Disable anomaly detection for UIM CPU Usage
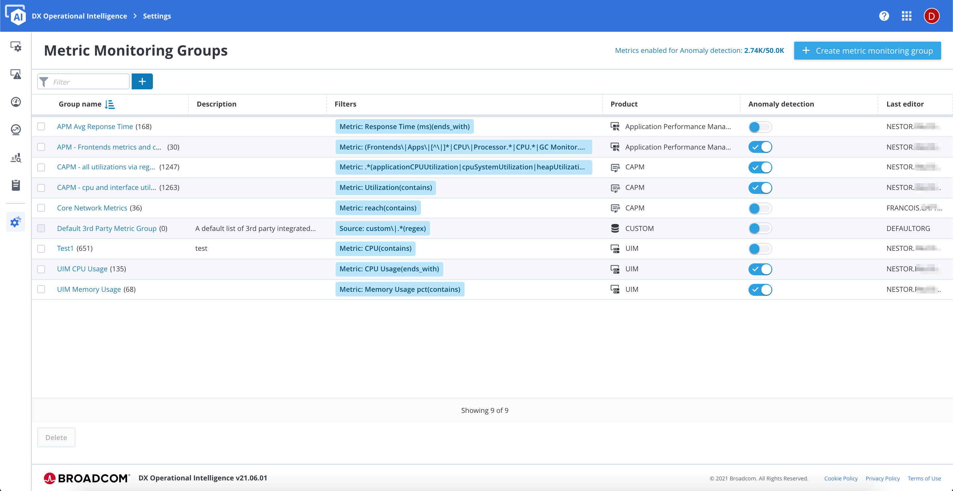The image size is (953, 491). pyautogui.click(x=760, y=269)
